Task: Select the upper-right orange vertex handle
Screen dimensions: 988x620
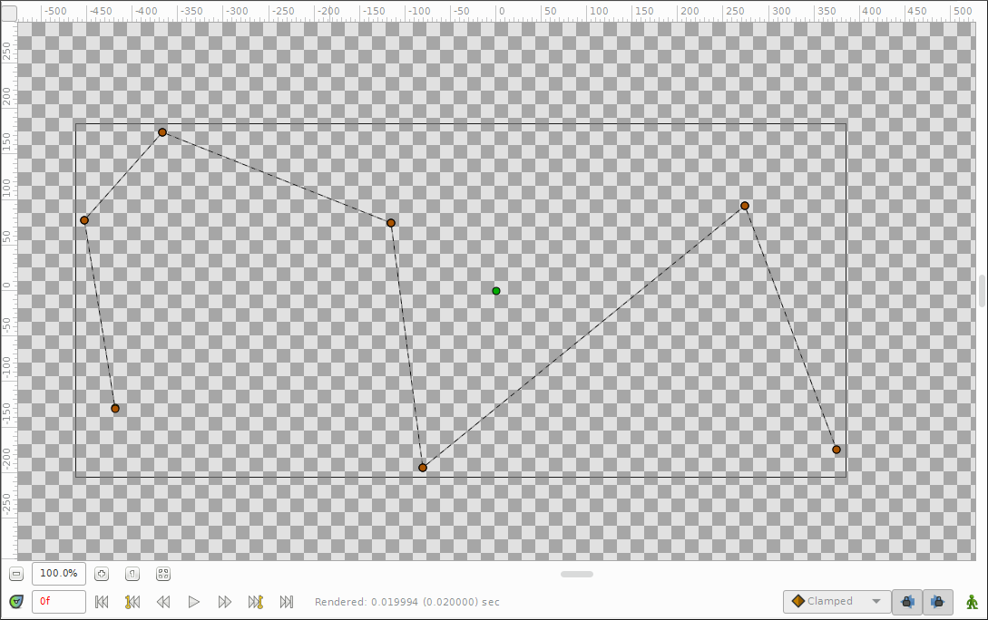Action: point(745,206)
